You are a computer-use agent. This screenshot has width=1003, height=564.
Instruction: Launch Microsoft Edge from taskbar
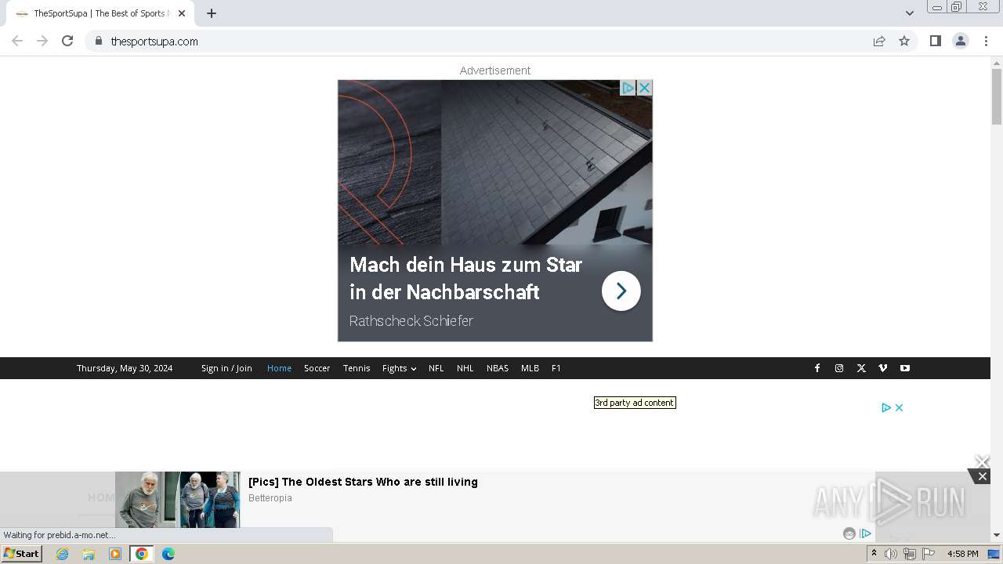(x=168, y=554)
